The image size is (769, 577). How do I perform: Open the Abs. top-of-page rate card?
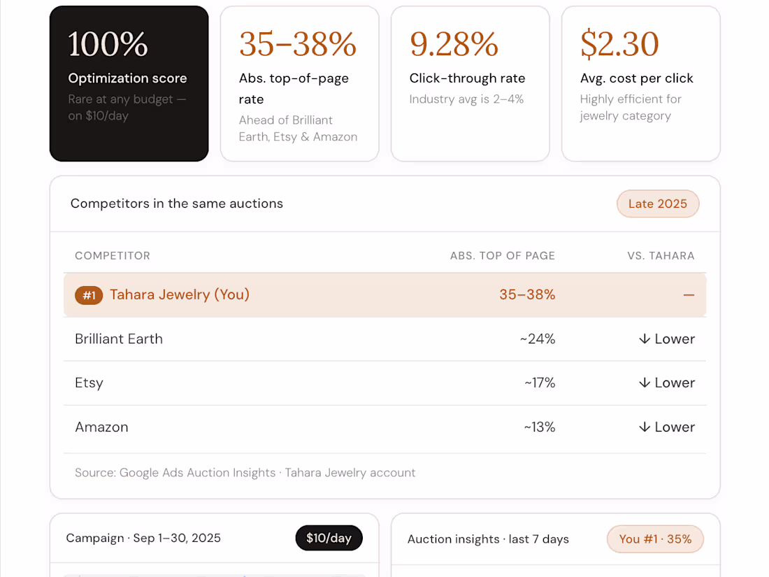click(x=300, y=83)
